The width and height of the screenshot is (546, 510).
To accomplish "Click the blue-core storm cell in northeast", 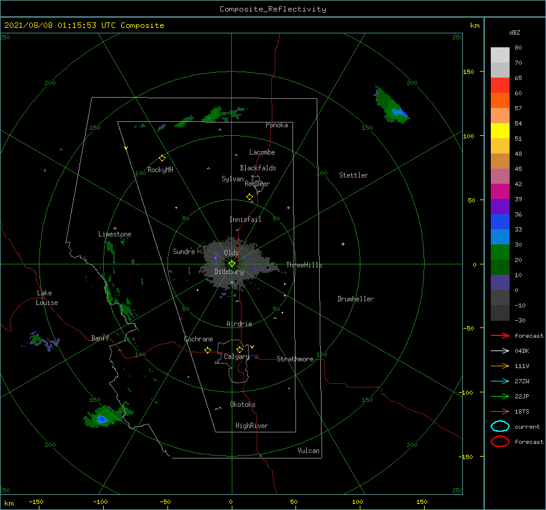I will tap(392, 106).
